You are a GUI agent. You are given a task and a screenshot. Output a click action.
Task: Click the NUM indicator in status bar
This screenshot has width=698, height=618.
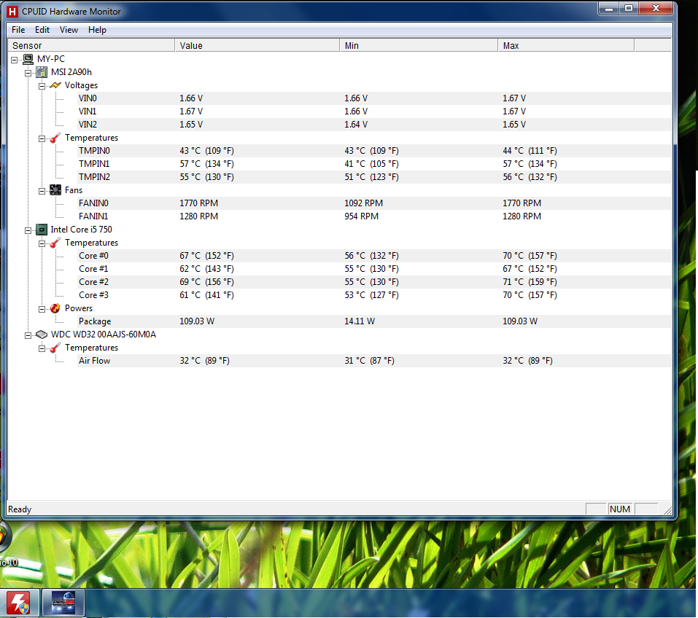point(620,509)
